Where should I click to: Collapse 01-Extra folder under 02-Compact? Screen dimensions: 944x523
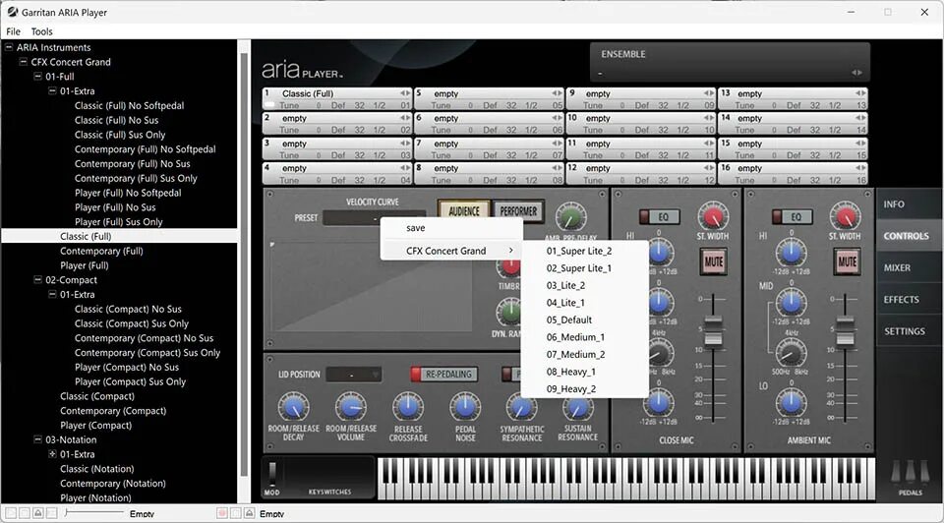click(52, 294)
